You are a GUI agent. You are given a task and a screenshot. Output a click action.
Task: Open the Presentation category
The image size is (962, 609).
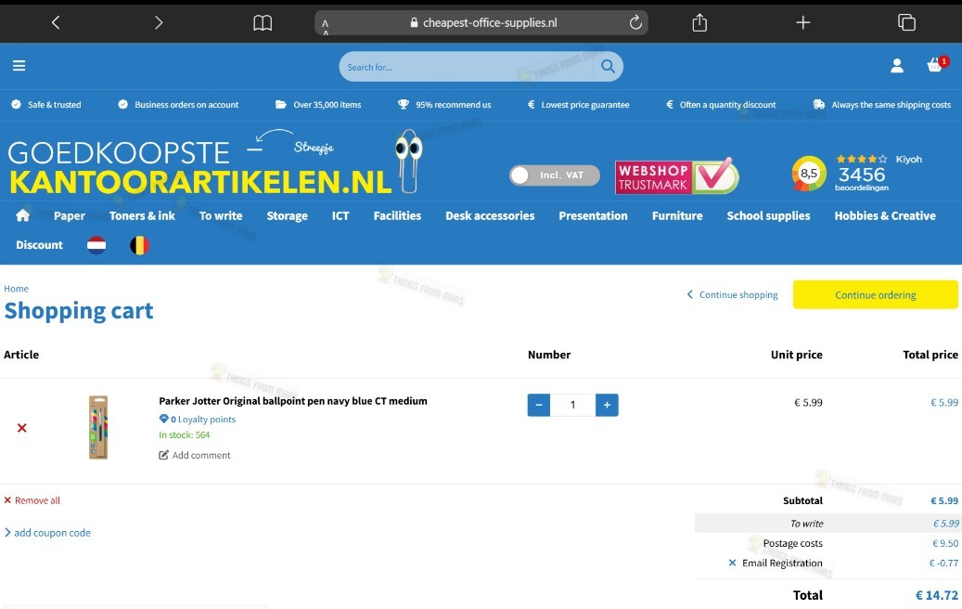[x=594, y=216]
